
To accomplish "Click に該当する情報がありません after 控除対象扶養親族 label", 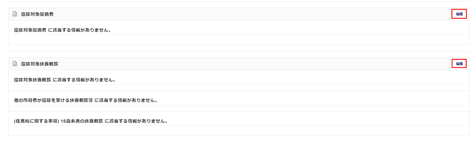I will (85, 80).
